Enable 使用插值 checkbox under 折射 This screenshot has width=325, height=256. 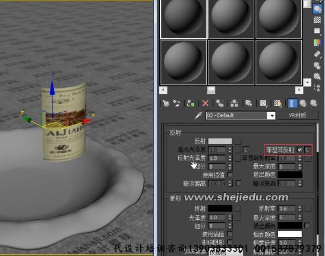230,234
